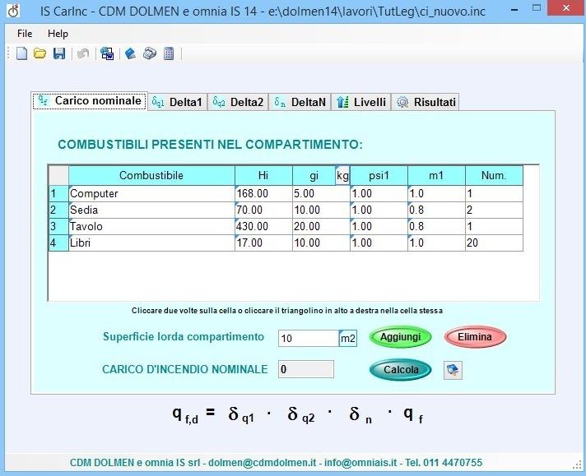586x476 pixels.
Task: Open the Help menu
Action: 58,34
